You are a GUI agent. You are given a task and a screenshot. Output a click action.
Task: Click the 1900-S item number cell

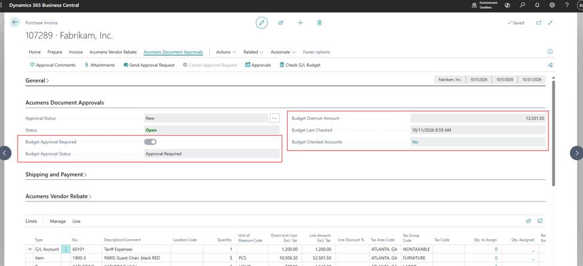pos(86,258)
